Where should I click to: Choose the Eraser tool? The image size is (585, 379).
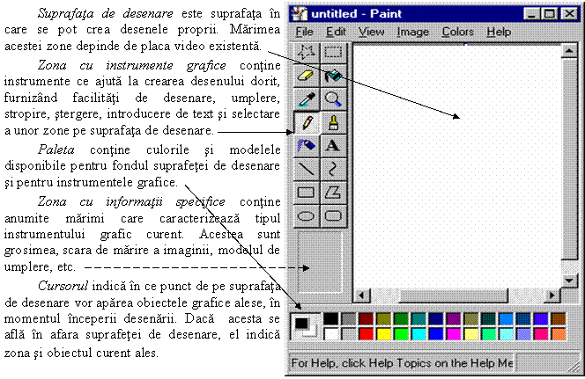tap(307, 76)
